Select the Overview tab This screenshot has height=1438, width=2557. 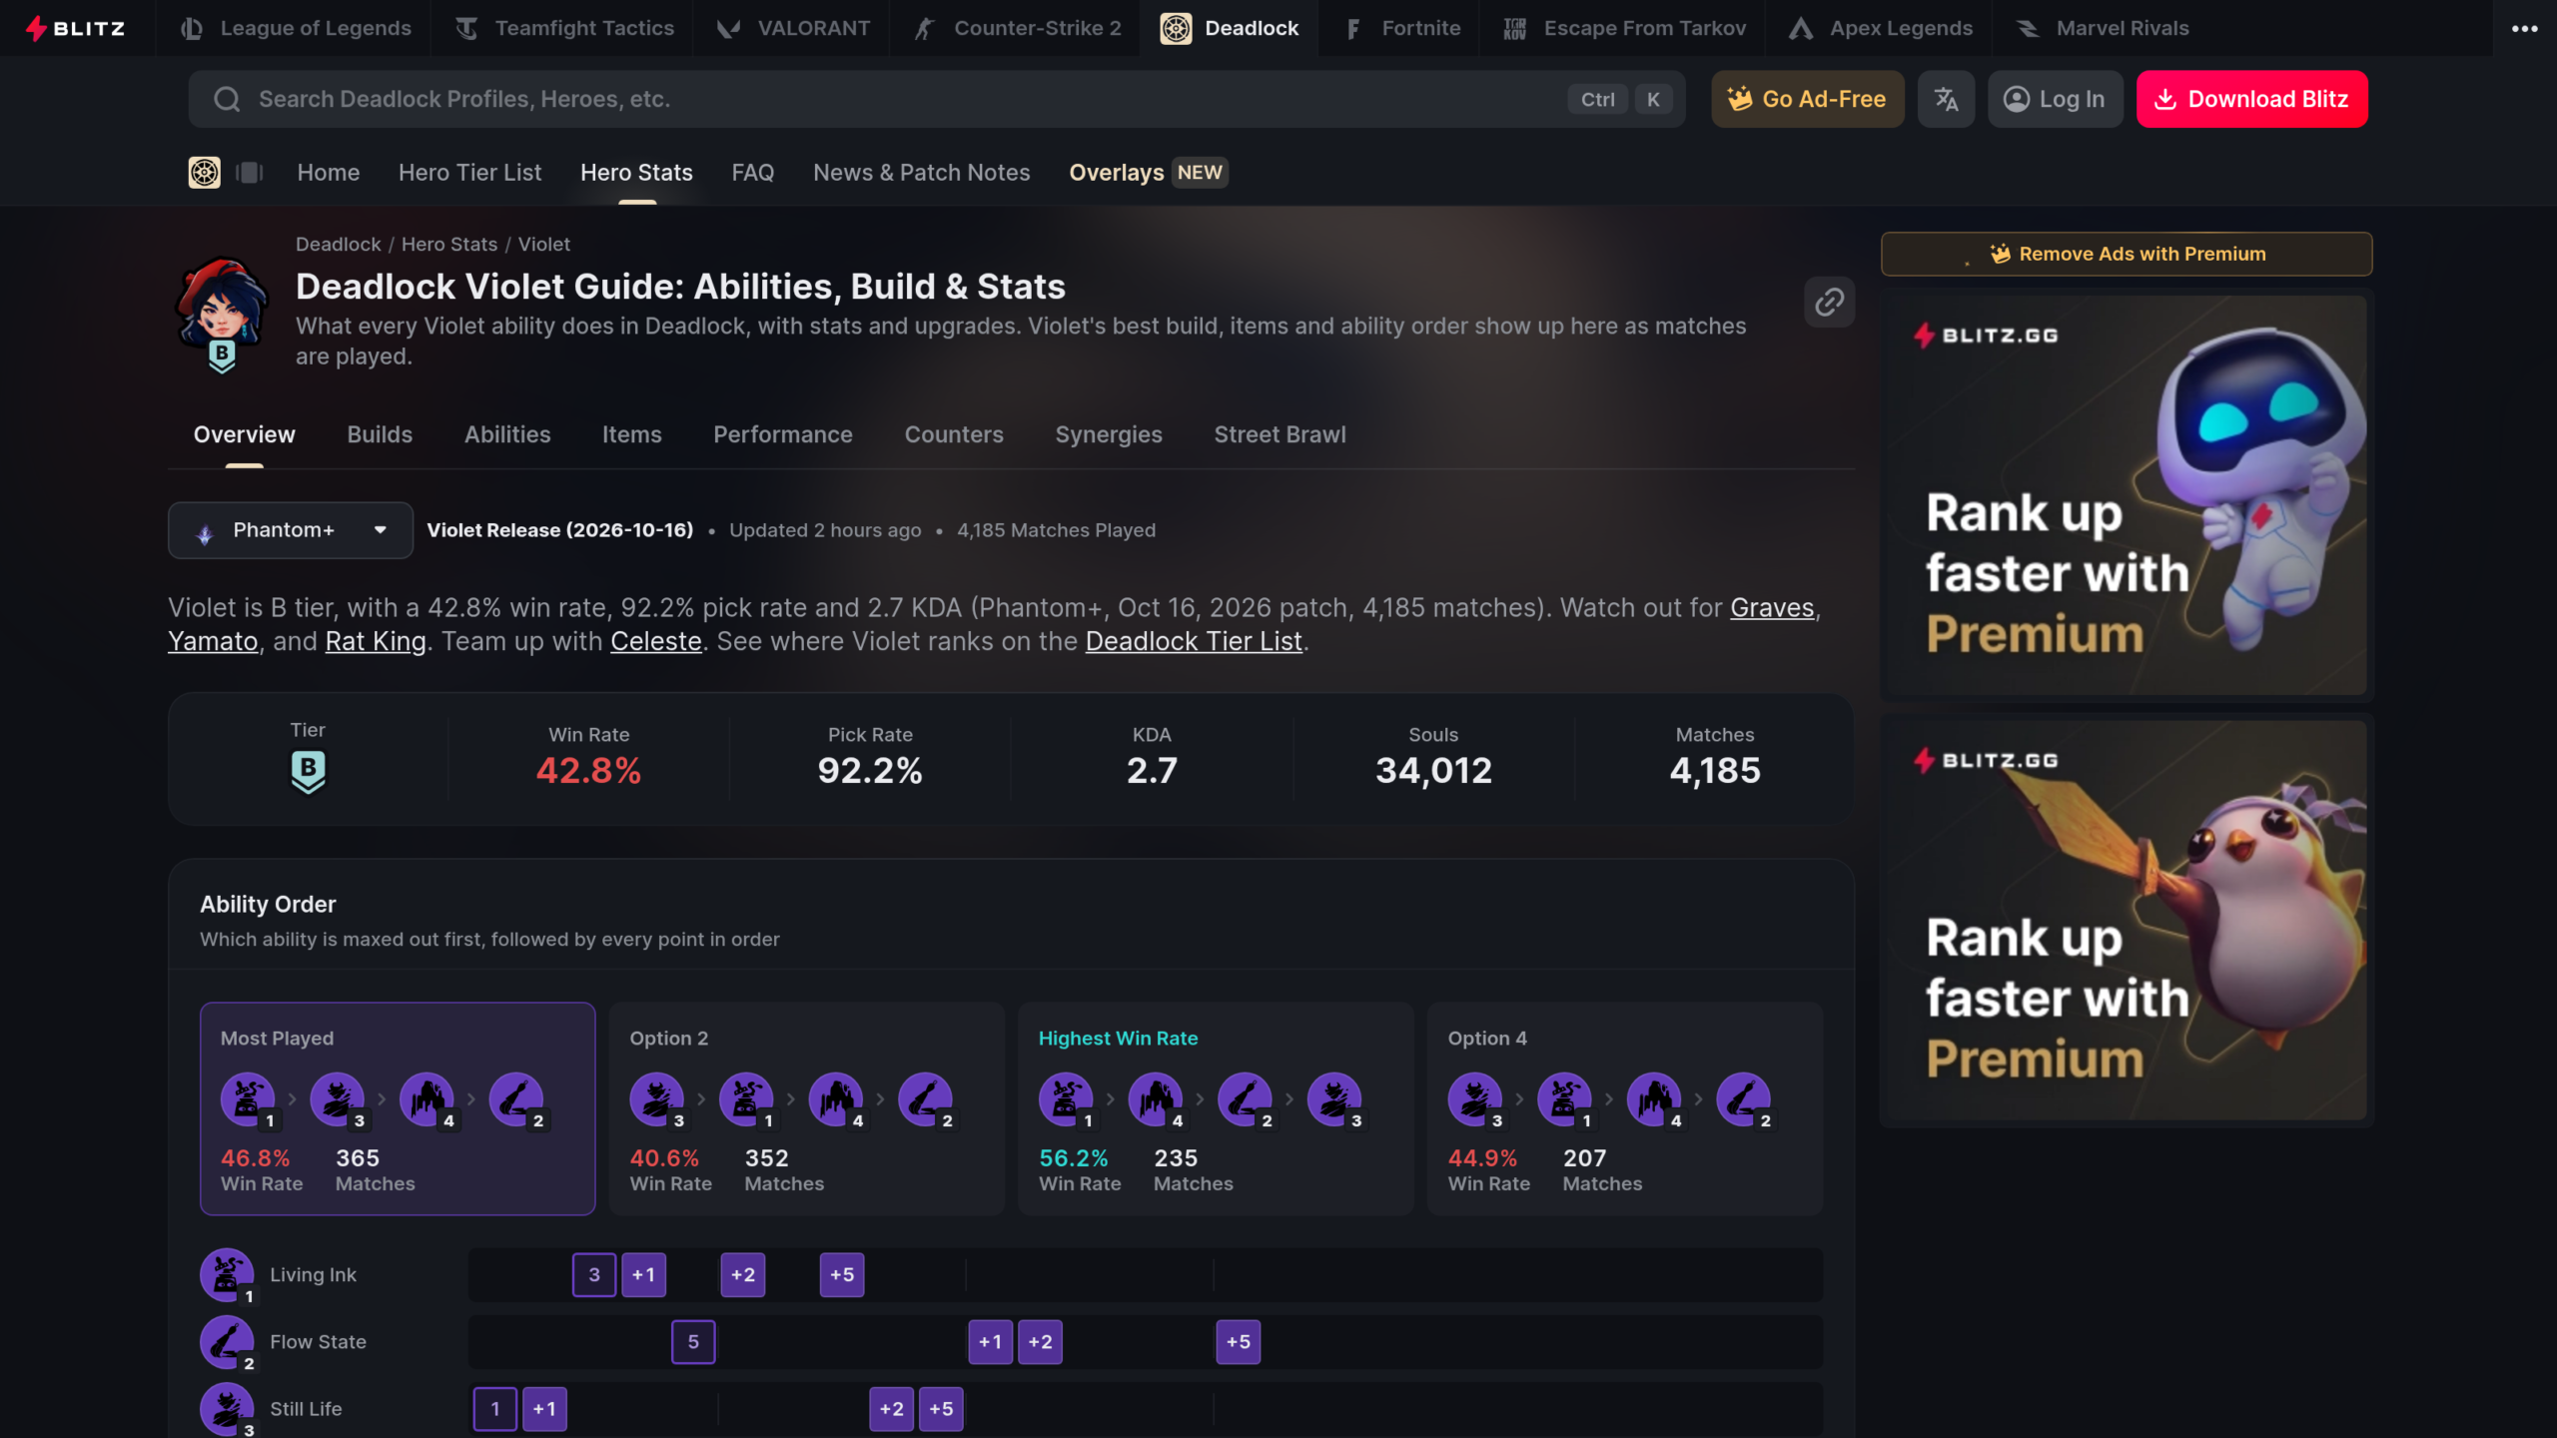click(244, 434)
